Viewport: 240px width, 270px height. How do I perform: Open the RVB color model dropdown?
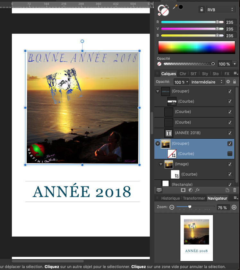220,10
